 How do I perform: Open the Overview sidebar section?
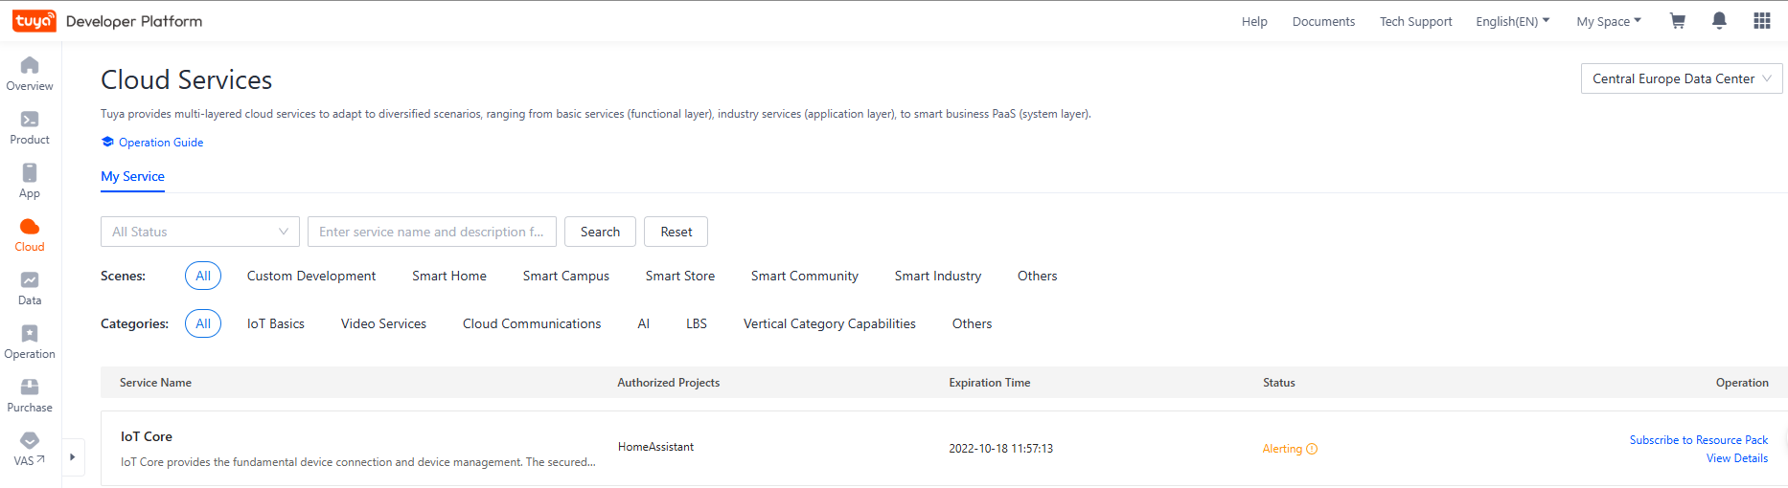coord(30,74)
